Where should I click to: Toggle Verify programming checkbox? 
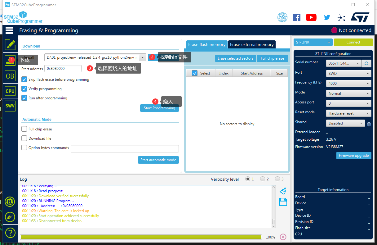click(24, 89)
